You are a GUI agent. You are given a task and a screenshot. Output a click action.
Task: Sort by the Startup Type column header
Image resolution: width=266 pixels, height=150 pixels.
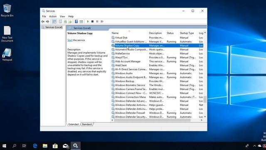click(188, 33)
